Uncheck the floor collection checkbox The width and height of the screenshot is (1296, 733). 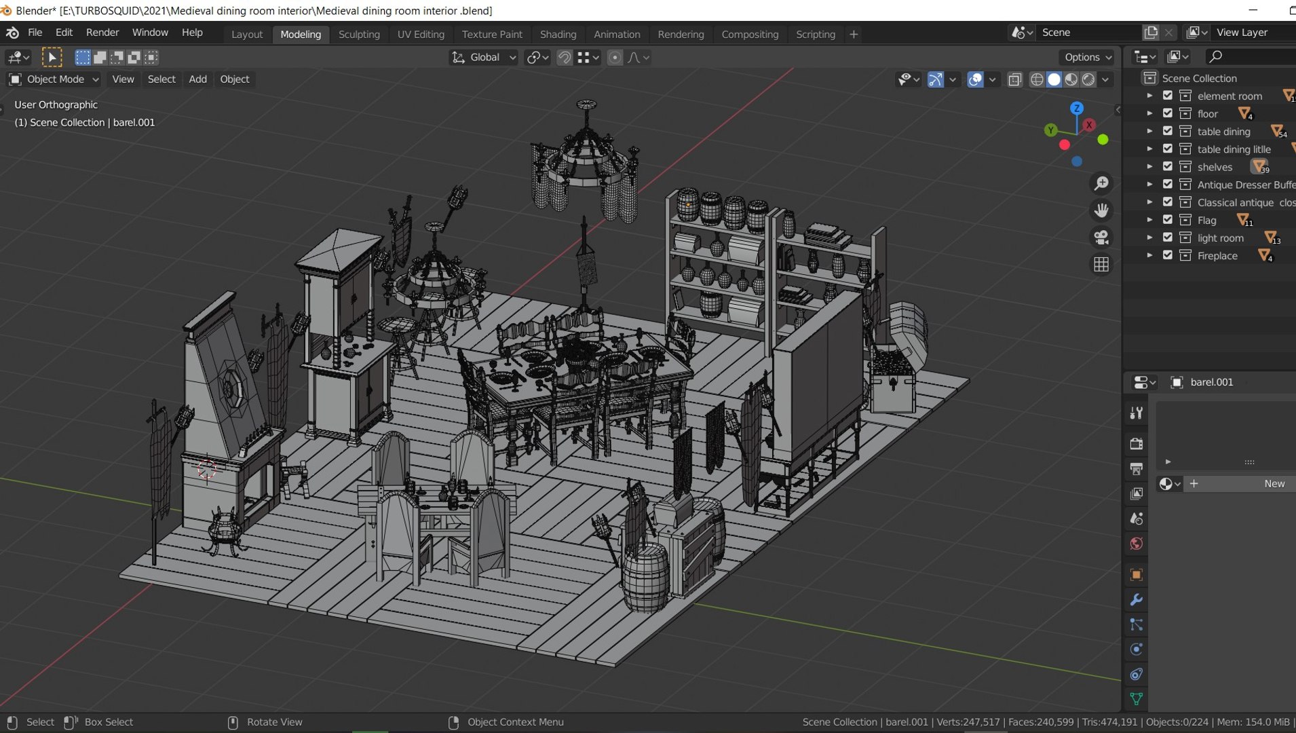[1168, 113]
